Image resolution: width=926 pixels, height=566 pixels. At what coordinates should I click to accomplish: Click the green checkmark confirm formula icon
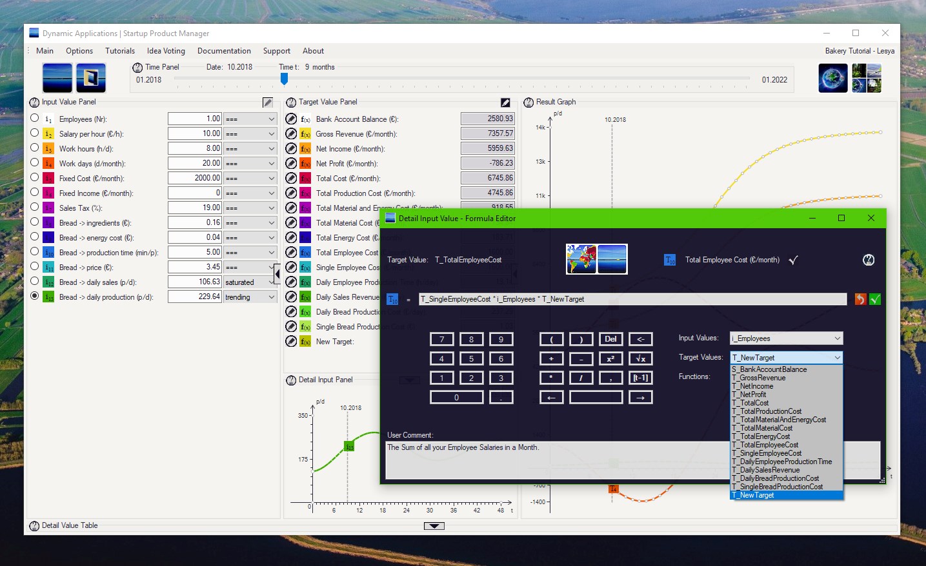click(x=875, y=299)
